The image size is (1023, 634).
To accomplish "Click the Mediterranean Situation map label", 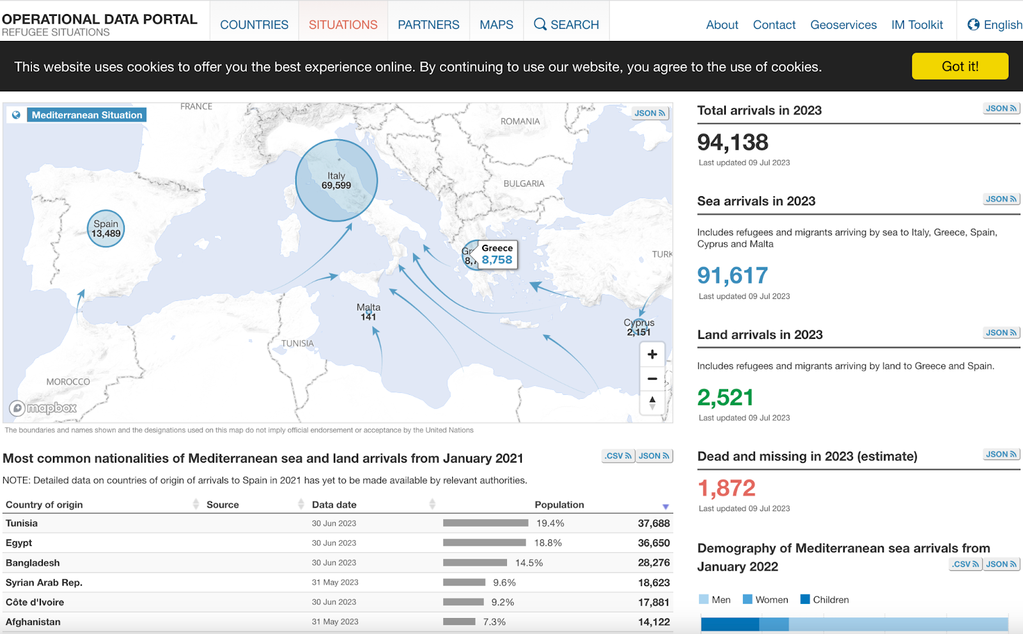I will tap(87, 115).
